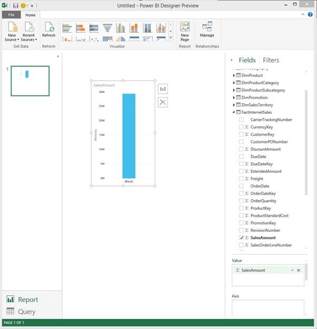Remove SalesAmount from Value well
This screenshot has height=329, width=317.
pos(299,270)
